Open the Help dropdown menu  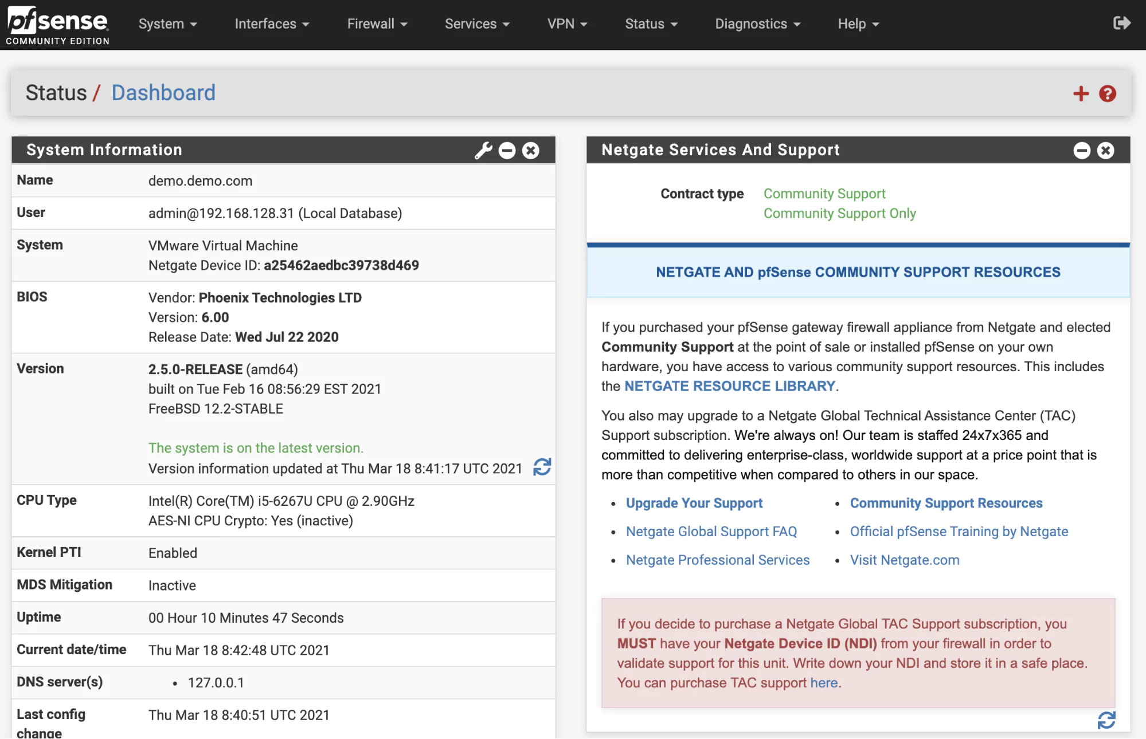[858, 24]
